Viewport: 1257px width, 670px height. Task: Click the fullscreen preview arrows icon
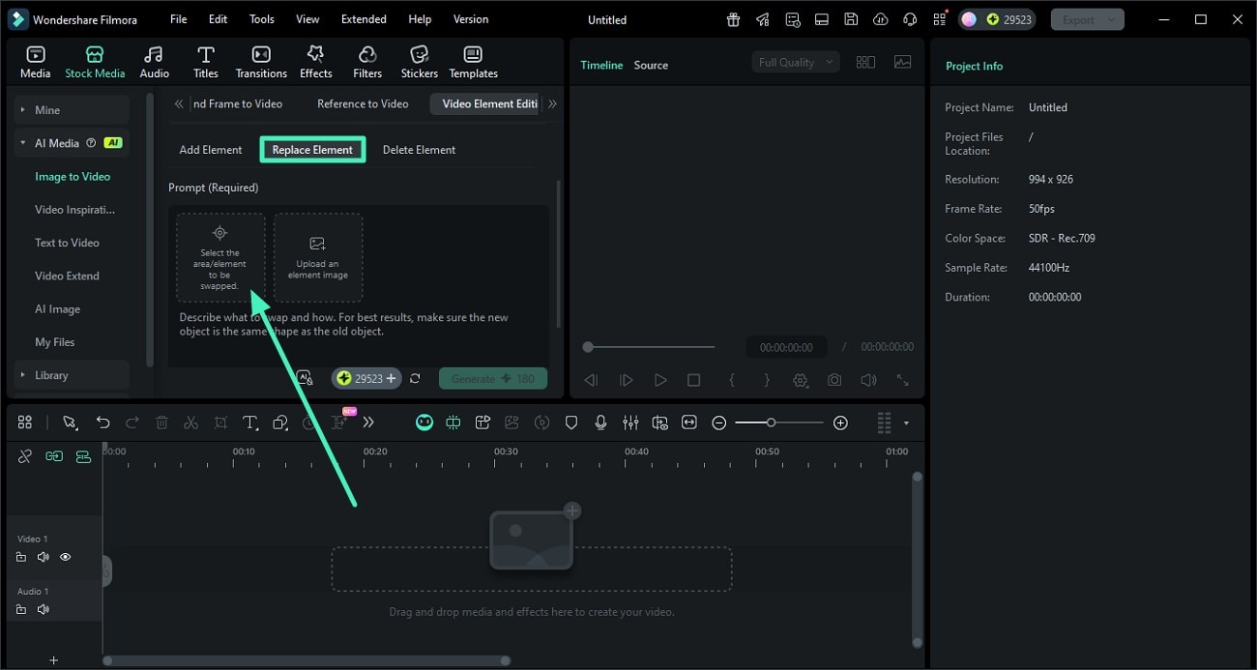[x=902, y=381]
